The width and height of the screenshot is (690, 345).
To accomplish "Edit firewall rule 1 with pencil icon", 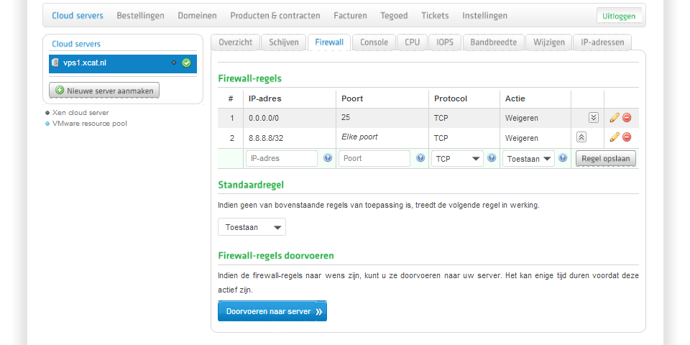I will pos(615,118).
